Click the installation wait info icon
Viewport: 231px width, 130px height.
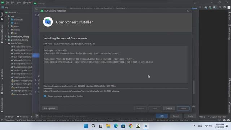click(45, 96)
